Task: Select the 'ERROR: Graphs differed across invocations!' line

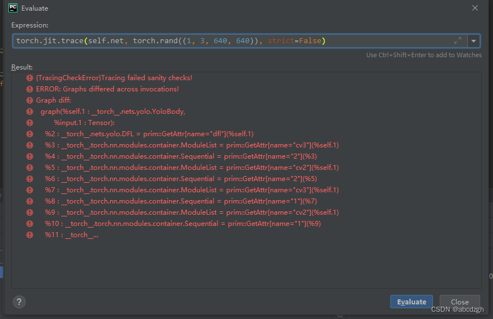Action: 107,89
